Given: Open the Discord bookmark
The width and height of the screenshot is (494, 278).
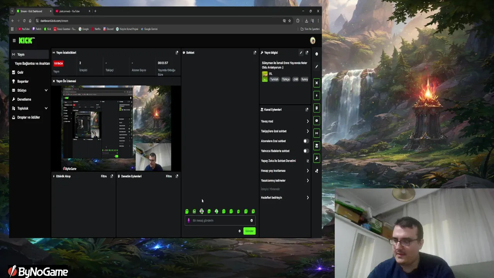Looking at the screenshot, I should pyautogui.click(x=108, y=29).
